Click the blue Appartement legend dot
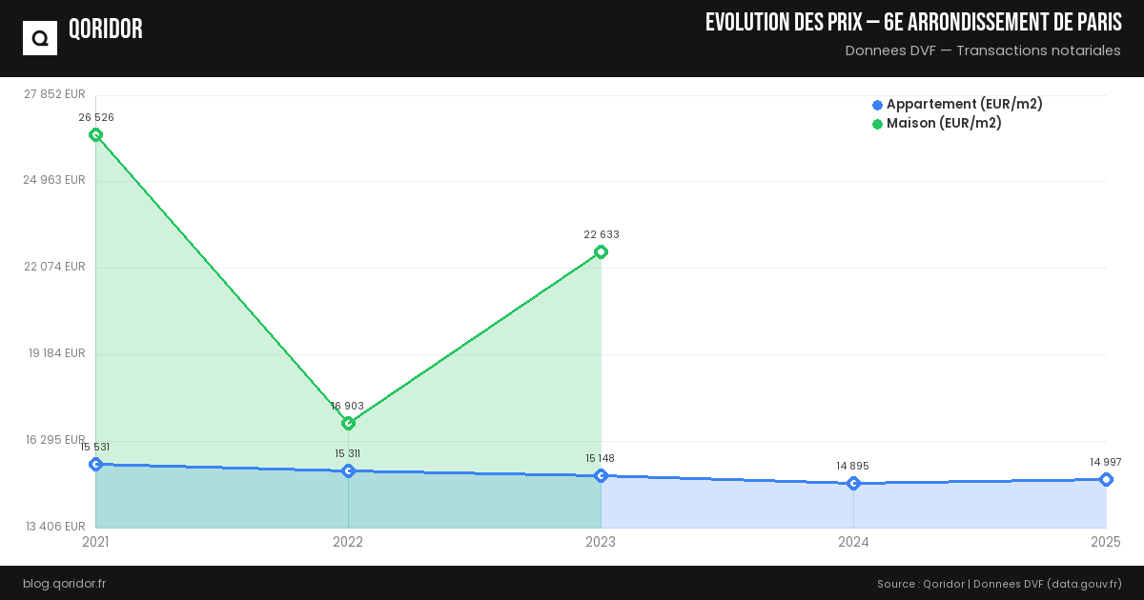Viewport: 1144px width, 600px height. (x=877, y=105)
